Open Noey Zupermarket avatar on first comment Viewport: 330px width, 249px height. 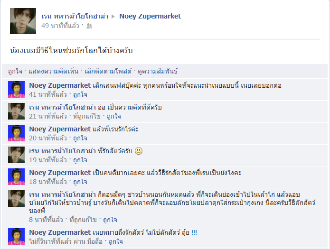(x=17, y=89)
